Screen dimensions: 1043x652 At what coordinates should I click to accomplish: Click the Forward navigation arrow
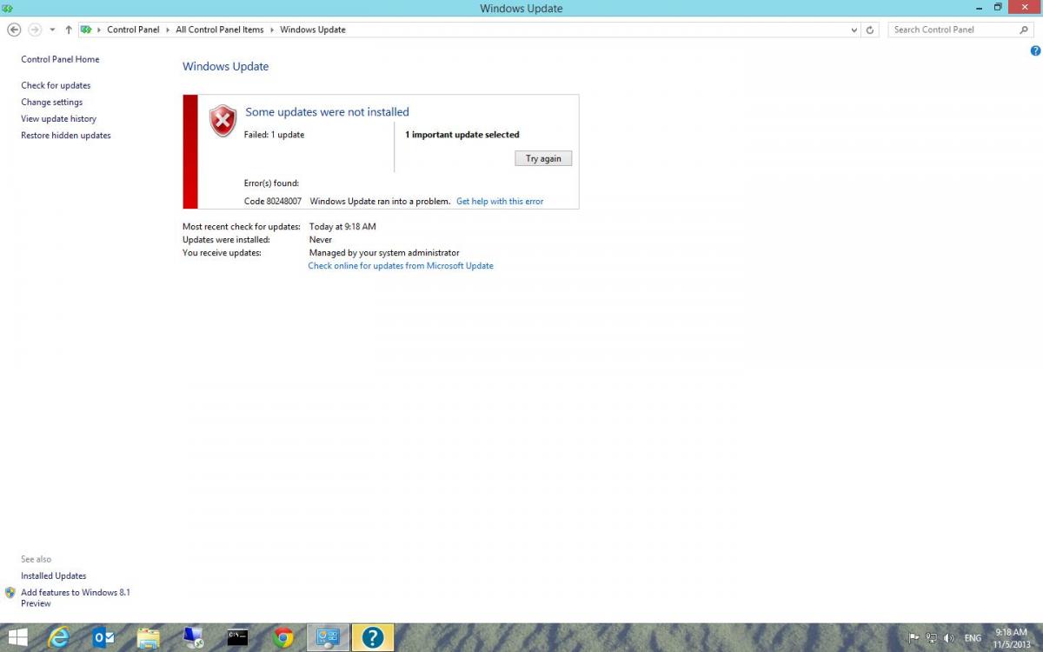(35, 30)
